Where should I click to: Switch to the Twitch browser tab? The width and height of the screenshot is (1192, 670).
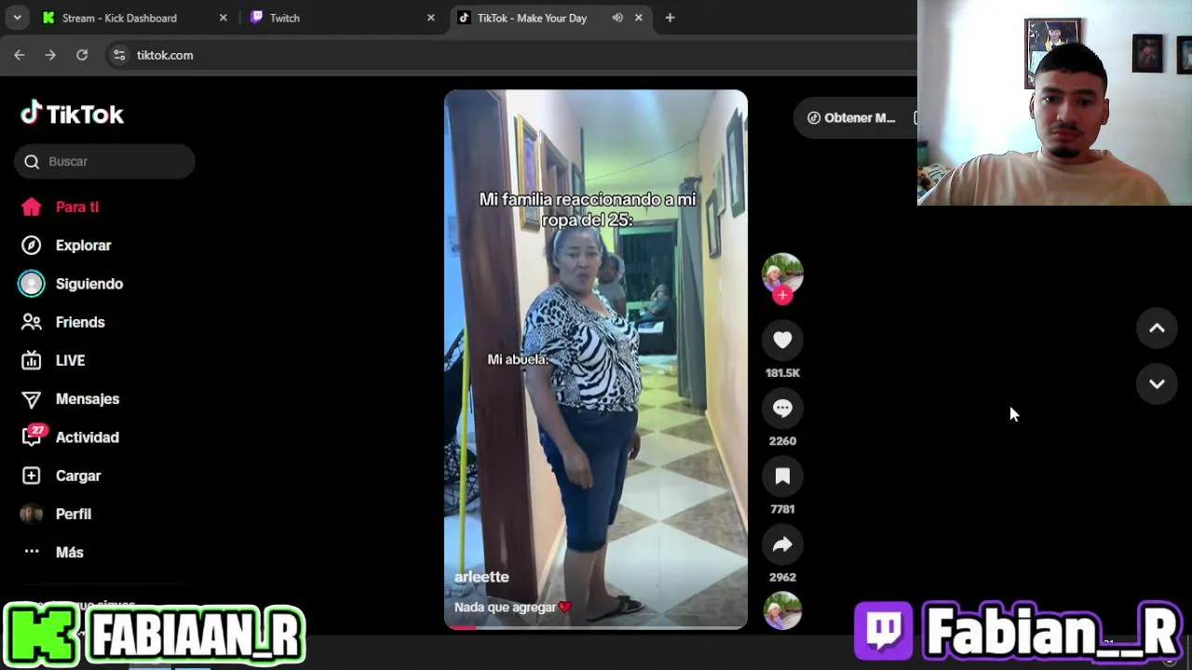pos(343,18)
